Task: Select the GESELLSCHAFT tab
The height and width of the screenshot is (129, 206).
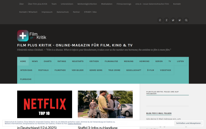Action: [x=134, y=70]
